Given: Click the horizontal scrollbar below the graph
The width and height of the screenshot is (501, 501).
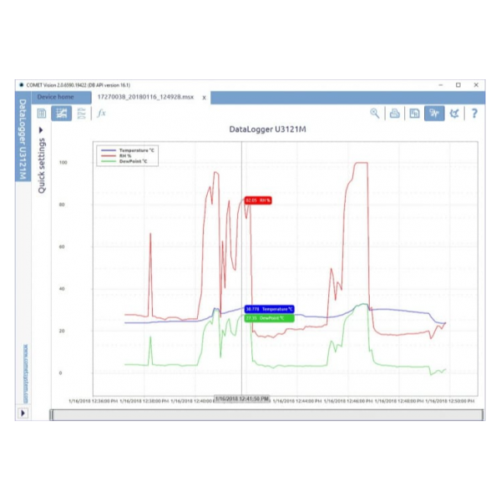Looking at the screenshot, I should pyautogui.click(x=267, y=414).
